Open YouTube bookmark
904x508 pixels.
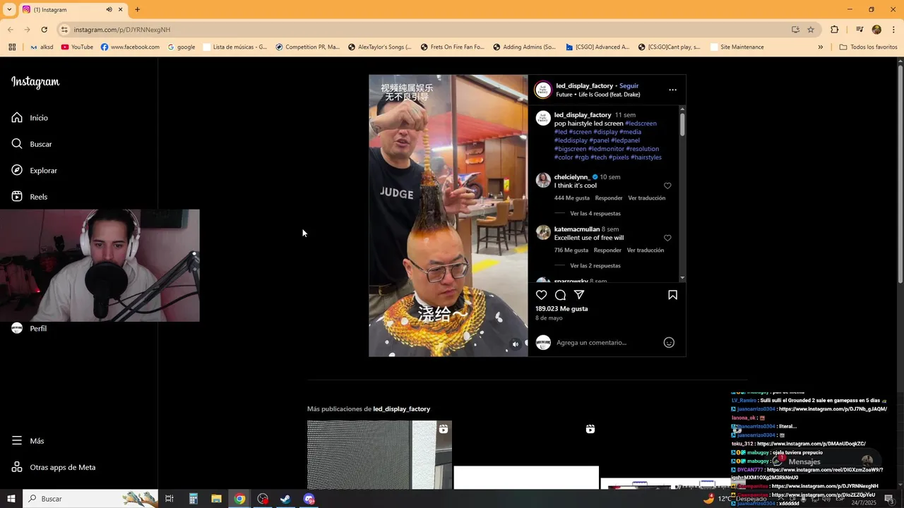tap(77, 47)
